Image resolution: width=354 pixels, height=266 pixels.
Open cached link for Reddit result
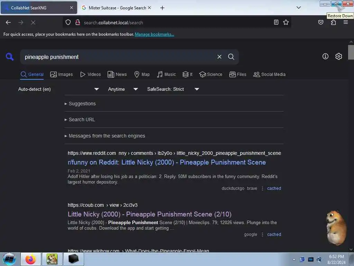coord(274,188)
